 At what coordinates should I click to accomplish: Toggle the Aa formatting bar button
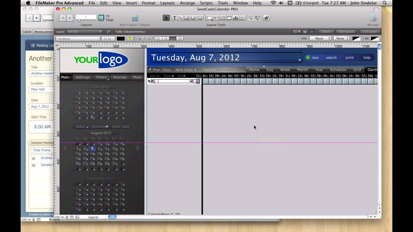312,32
